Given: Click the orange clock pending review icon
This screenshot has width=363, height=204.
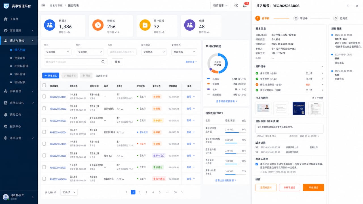Looking at the screenshot, I should pyautogui.click(x=98, y=25).
